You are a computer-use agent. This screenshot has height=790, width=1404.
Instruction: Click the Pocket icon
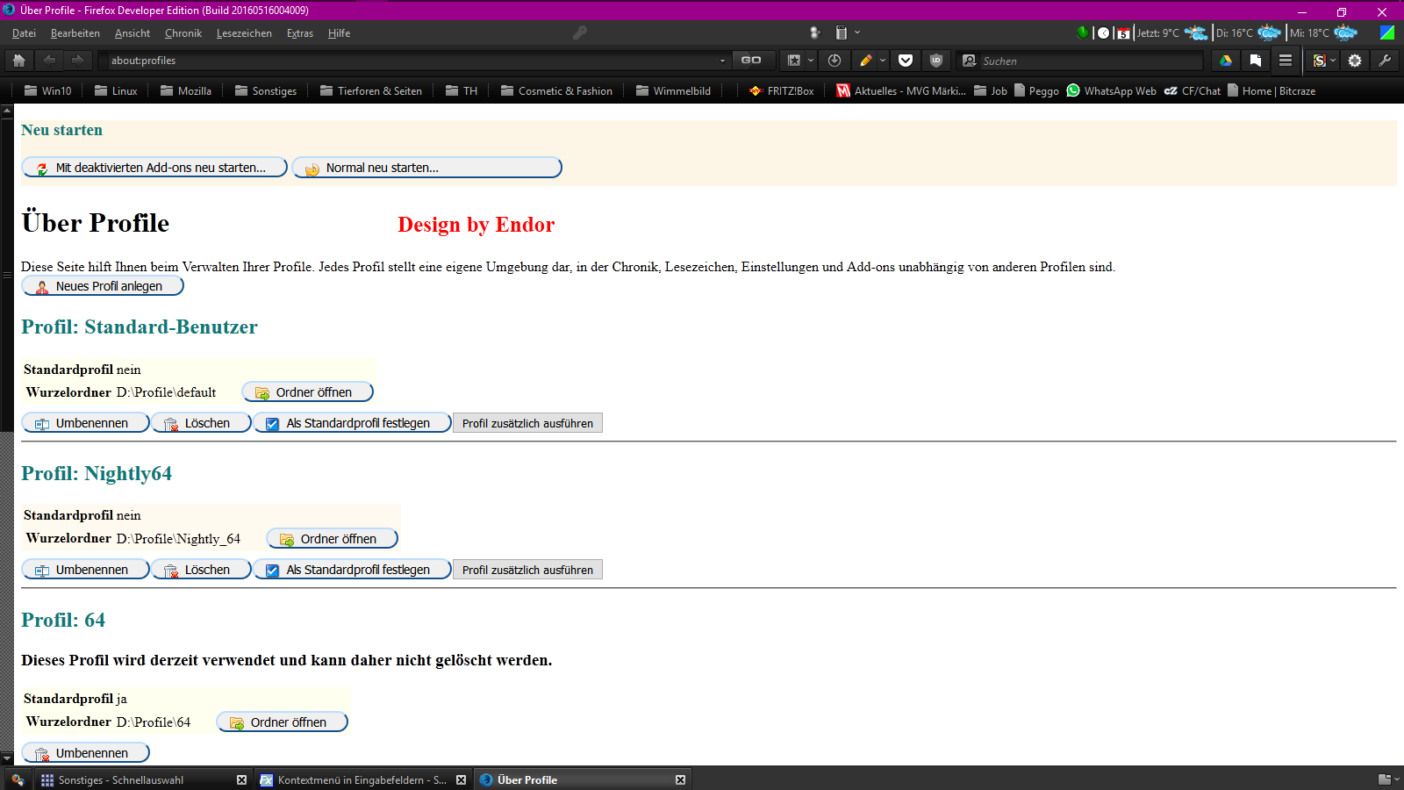pyautogui.click(x=906, y=61)
